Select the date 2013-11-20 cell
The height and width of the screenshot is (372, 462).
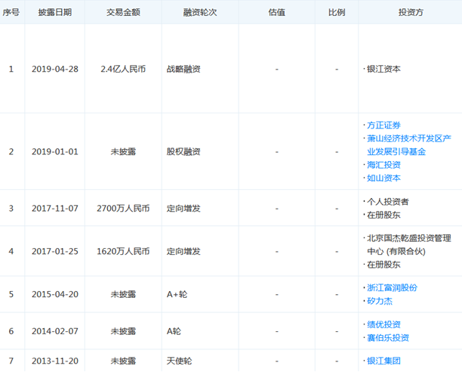55,361
